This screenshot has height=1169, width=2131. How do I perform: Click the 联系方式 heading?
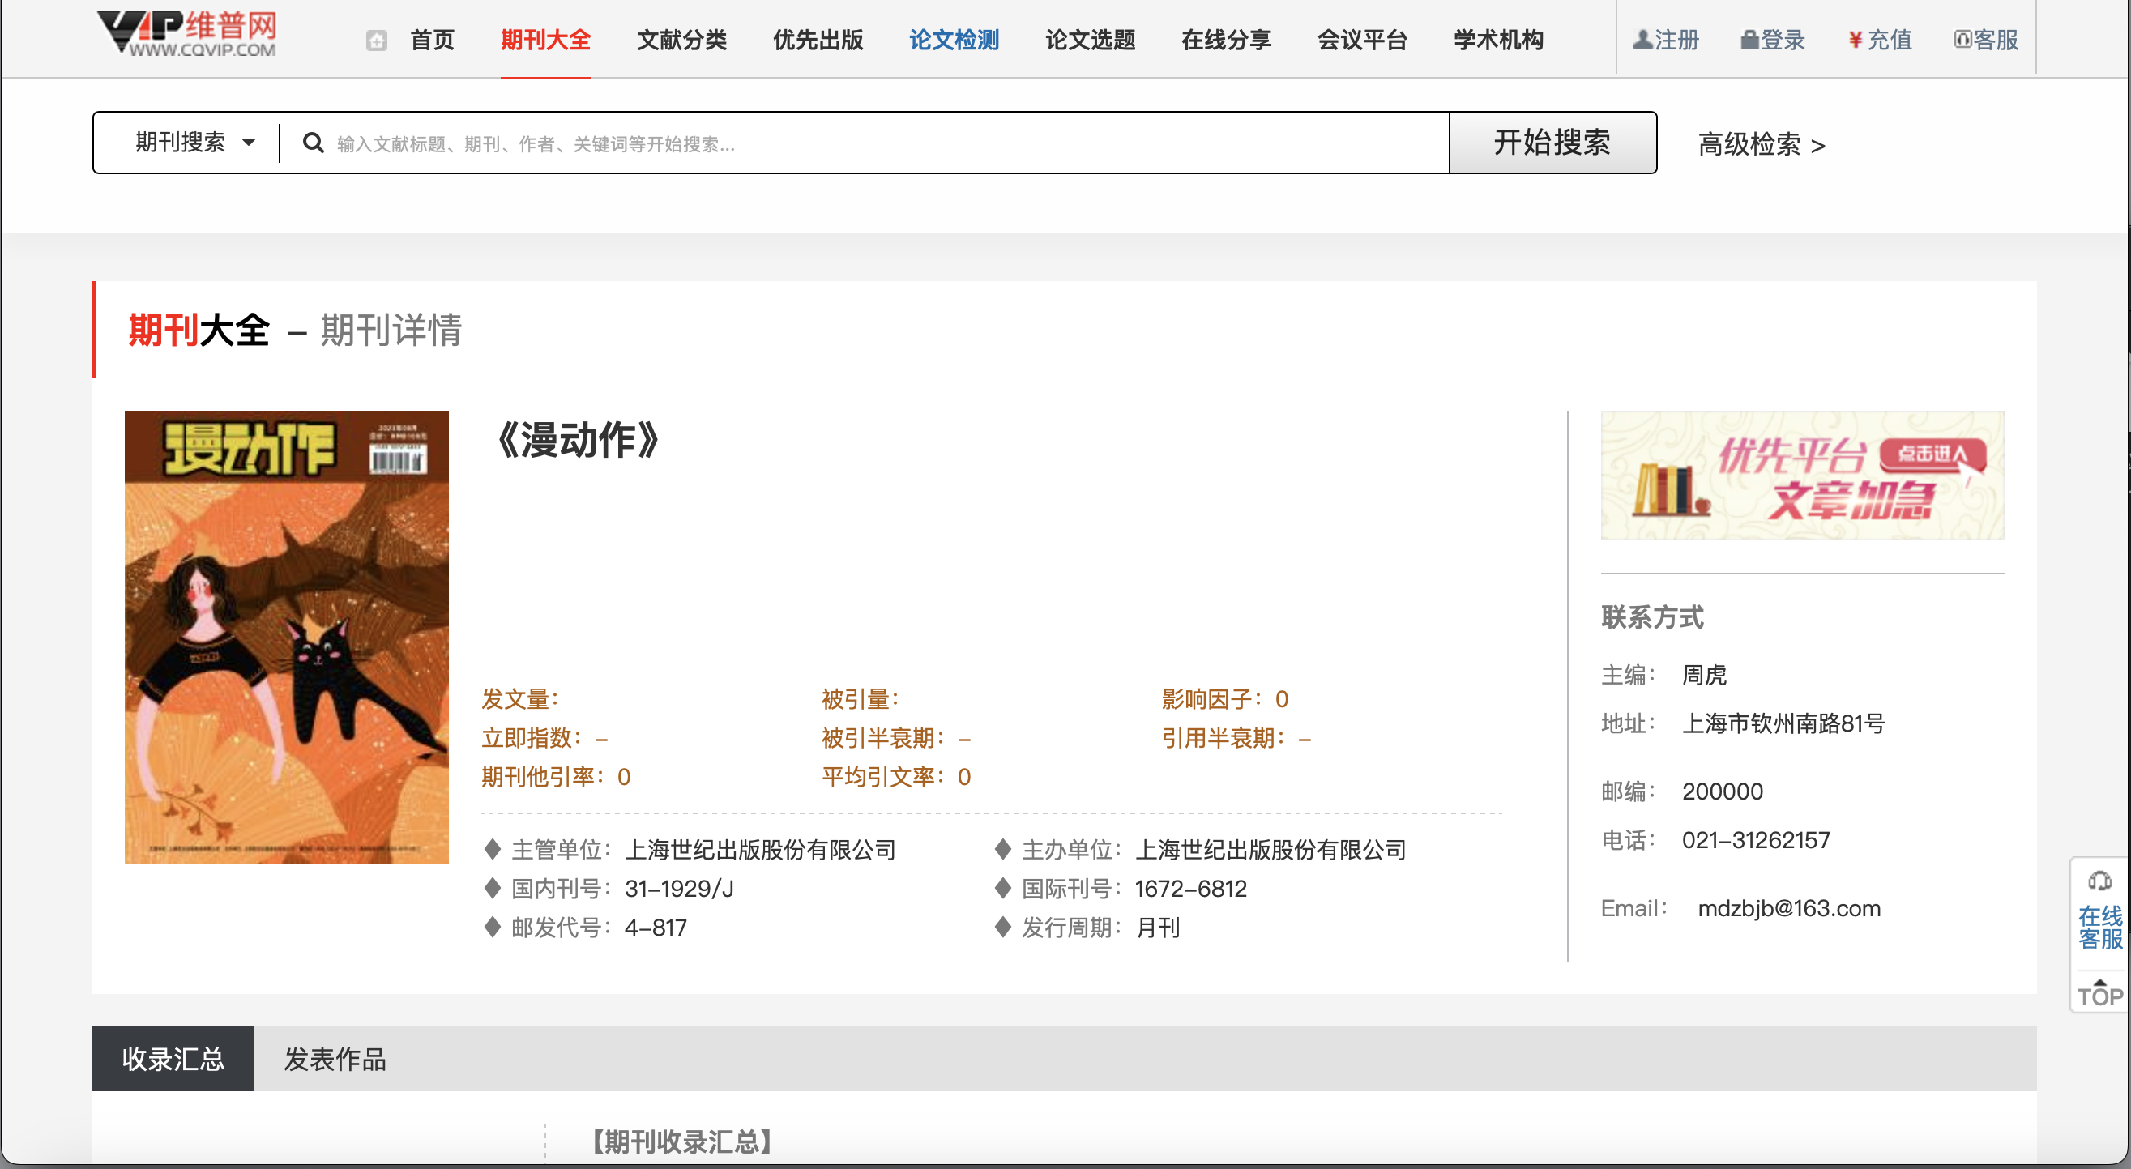tap(1652, 617)
